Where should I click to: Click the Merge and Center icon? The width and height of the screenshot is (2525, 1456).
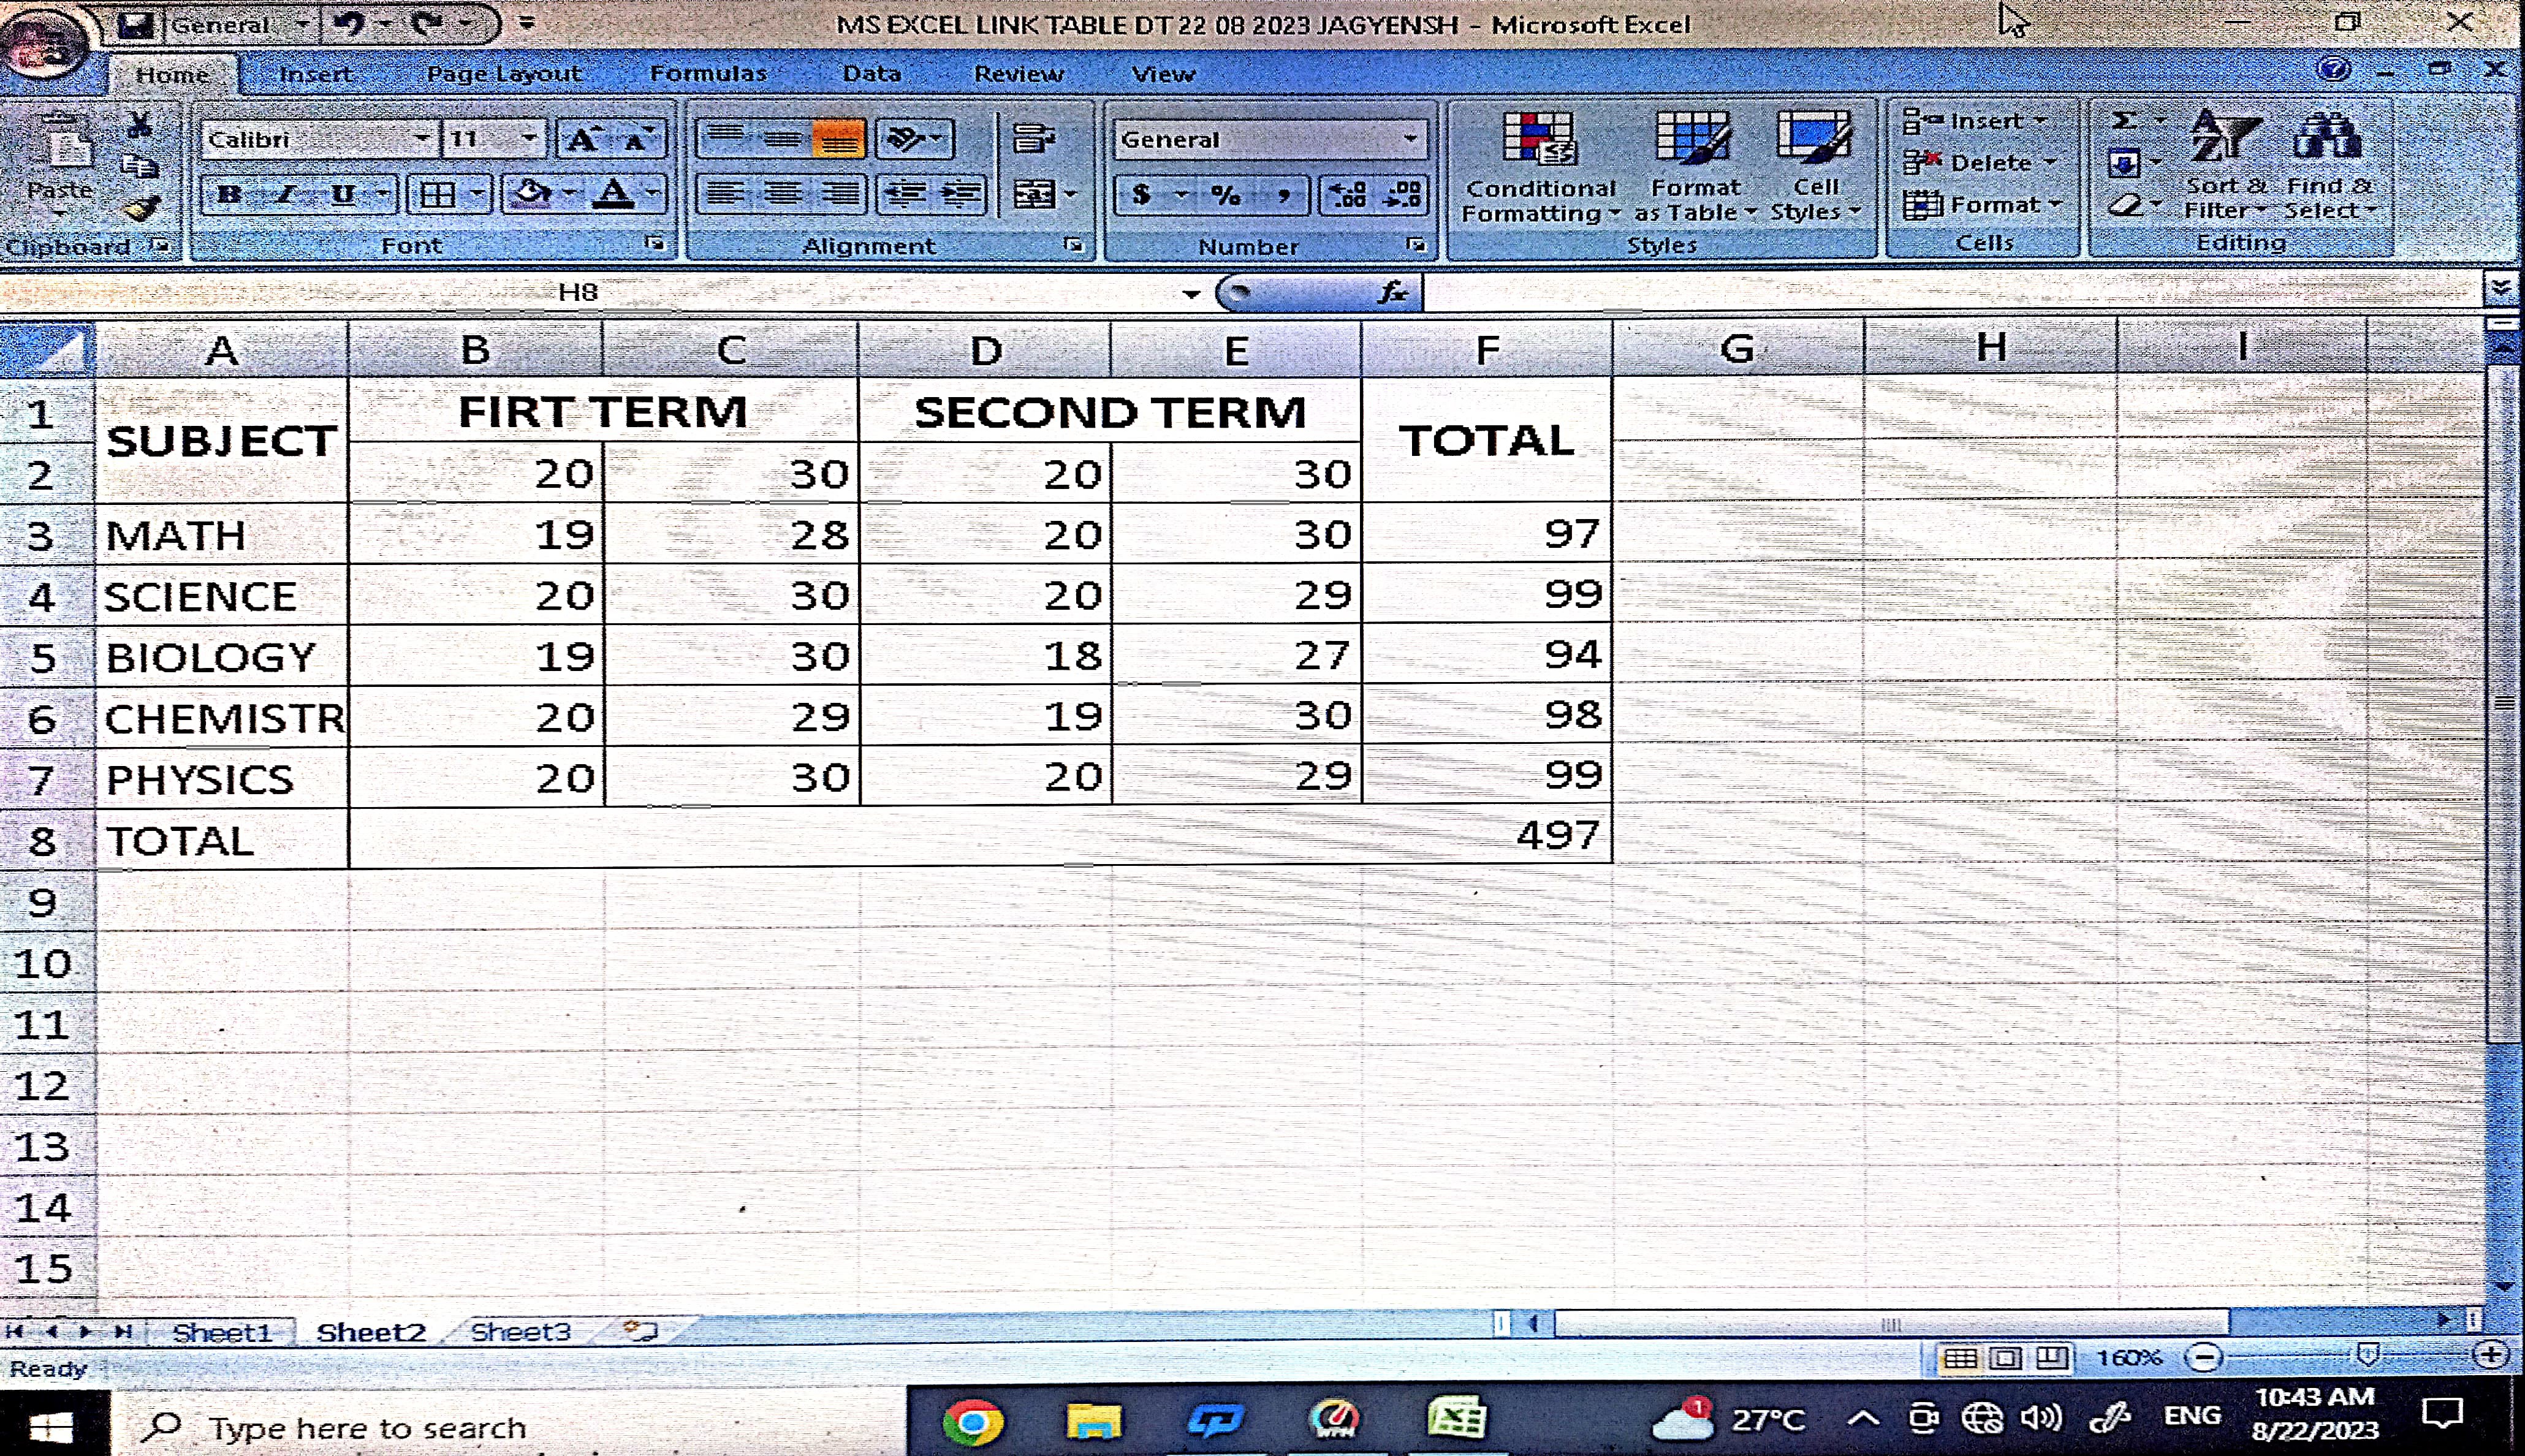pyautogui.click(x=1034, y=193)
